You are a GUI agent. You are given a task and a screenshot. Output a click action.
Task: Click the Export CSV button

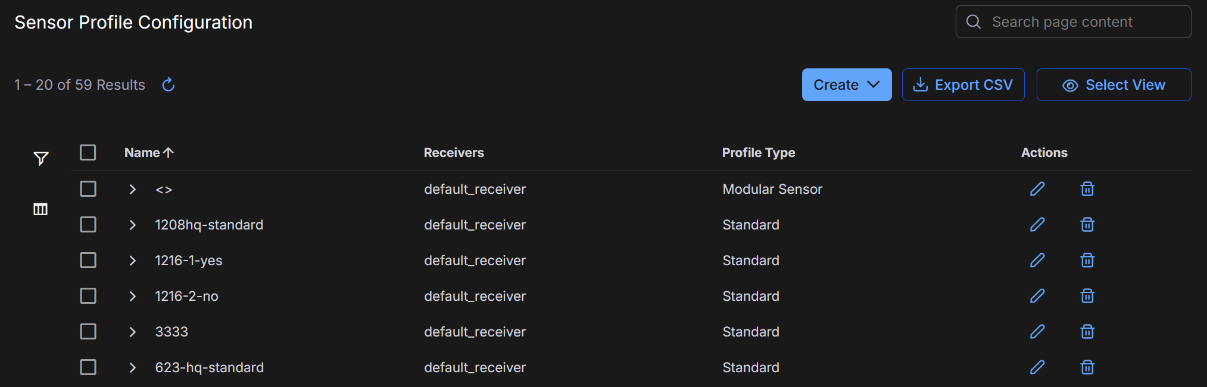(963, 85)
